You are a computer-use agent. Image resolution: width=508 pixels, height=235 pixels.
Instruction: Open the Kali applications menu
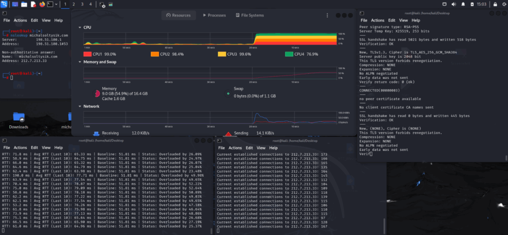tap(4, 4)
